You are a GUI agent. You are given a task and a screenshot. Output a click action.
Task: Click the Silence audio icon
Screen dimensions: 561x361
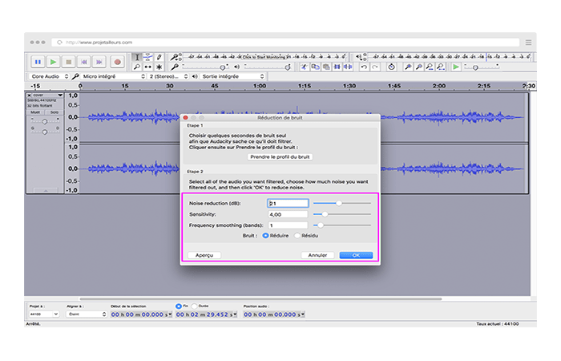348,67
